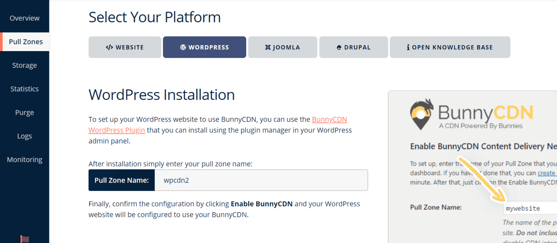Click the WordPress Installation heading
557x243 pixels.
click(x=162, y=95)
